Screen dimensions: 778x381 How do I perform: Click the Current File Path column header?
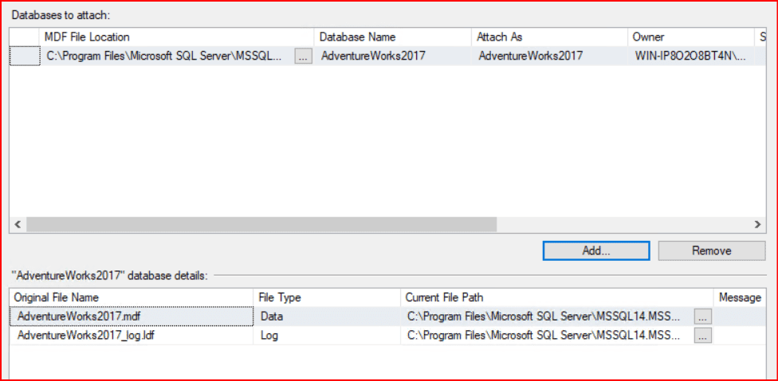click(556, 297)
